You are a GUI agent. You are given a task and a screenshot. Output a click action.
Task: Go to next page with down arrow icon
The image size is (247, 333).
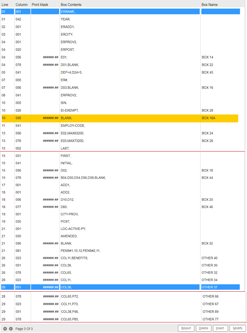pos(11,328)
